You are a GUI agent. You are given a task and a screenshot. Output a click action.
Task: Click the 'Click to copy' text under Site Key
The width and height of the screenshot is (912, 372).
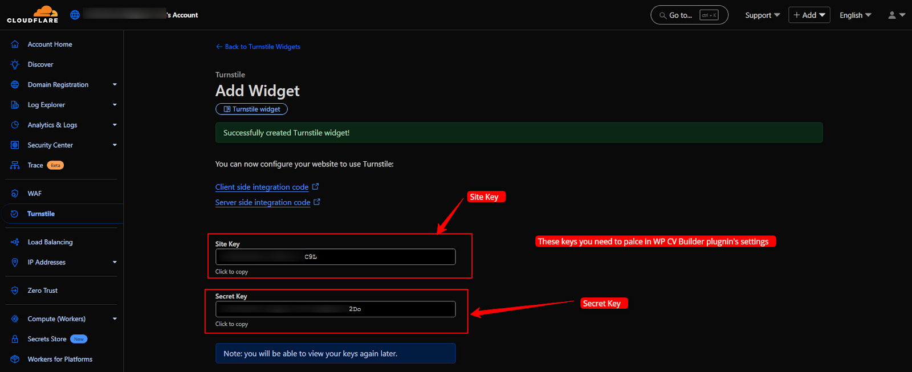231,272
